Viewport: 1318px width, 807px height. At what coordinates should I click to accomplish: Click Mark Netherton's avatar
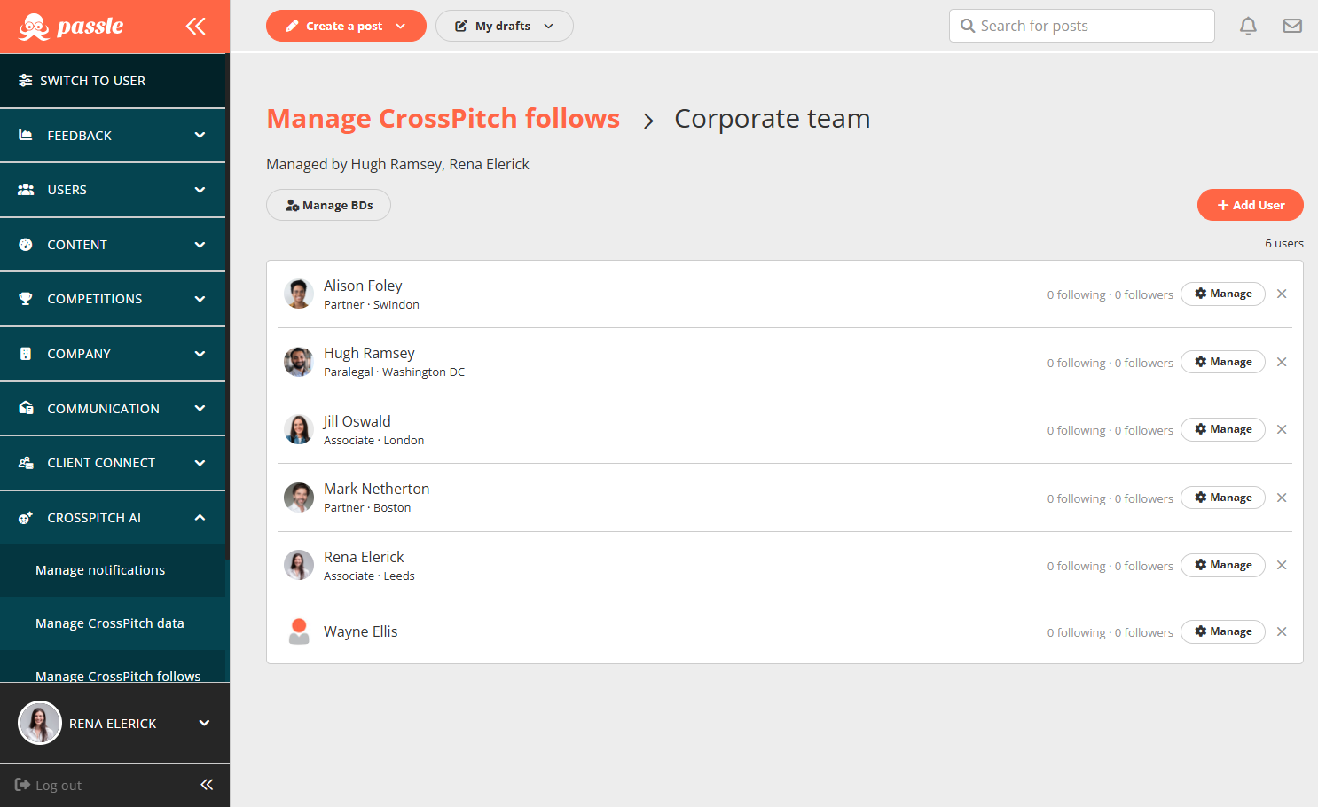click(299, 498)
